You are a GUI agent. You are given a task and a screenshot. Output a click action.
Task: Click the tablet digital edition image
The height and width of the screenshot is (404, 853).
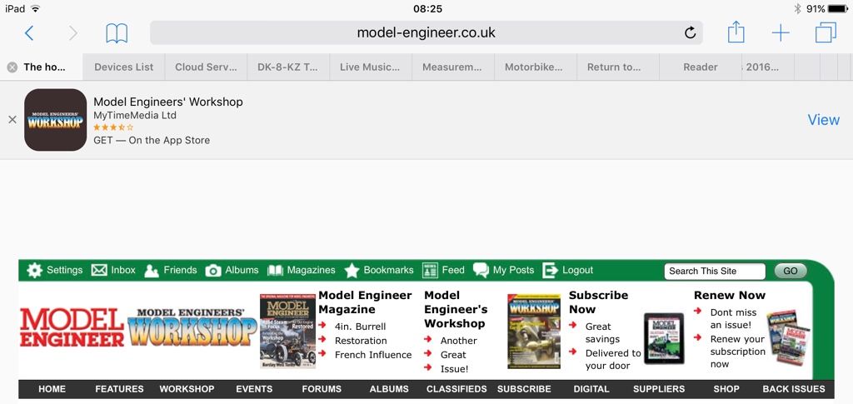(x=664, y=338)
